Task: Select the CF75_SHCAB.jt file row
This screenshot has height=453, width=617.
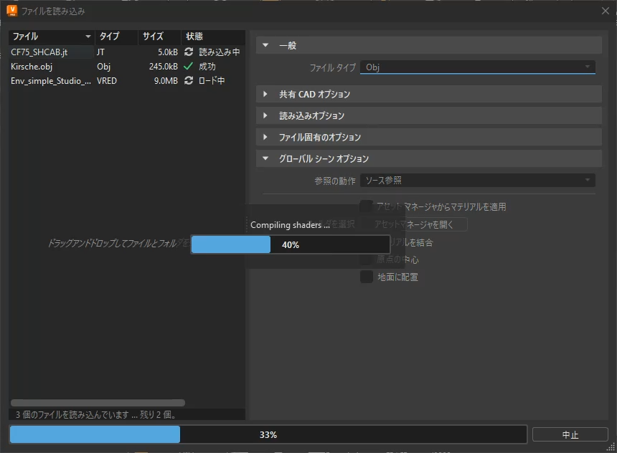Action: 127,52
